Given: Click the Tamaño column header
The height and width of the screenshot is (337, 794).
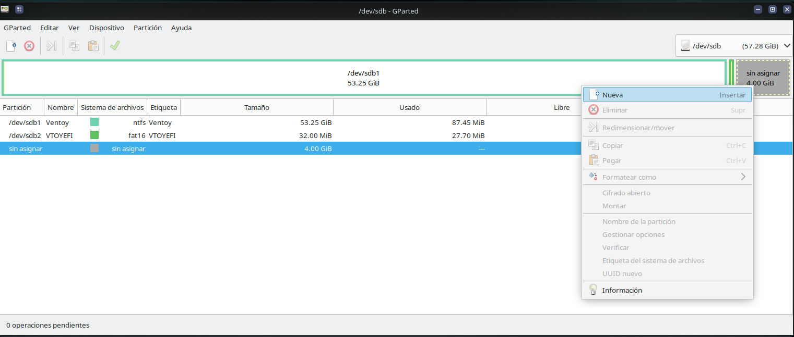Looking at the screenshot, I should point(257,107).
